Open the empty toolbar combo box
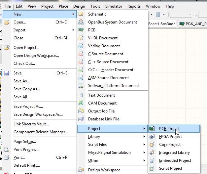 tap(181, 14)
